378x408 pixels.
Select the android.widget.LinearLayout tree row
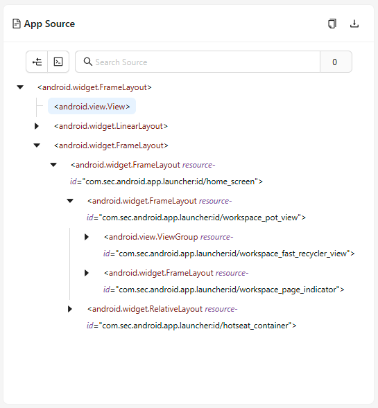111,126
